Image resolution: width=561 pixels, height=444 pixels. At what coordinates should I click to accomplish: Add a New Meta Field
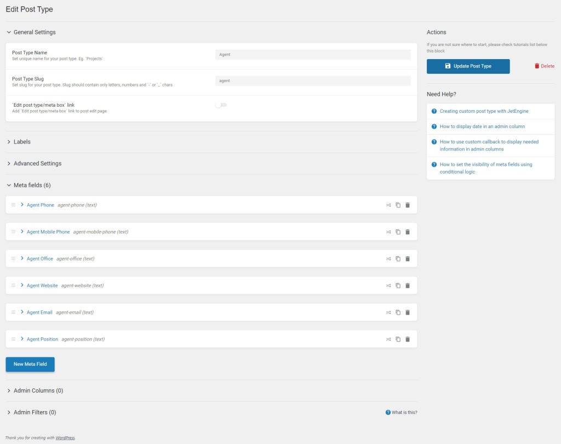[x=30, y=364]
